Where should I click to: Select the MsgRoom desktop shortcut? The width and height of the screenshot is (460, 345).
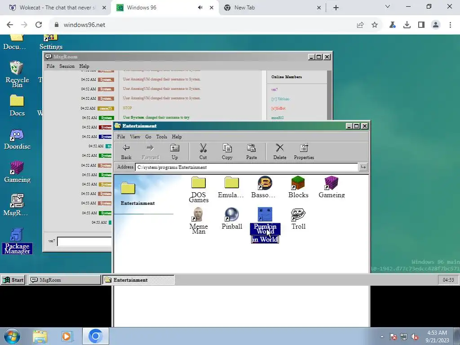[16, 205]
